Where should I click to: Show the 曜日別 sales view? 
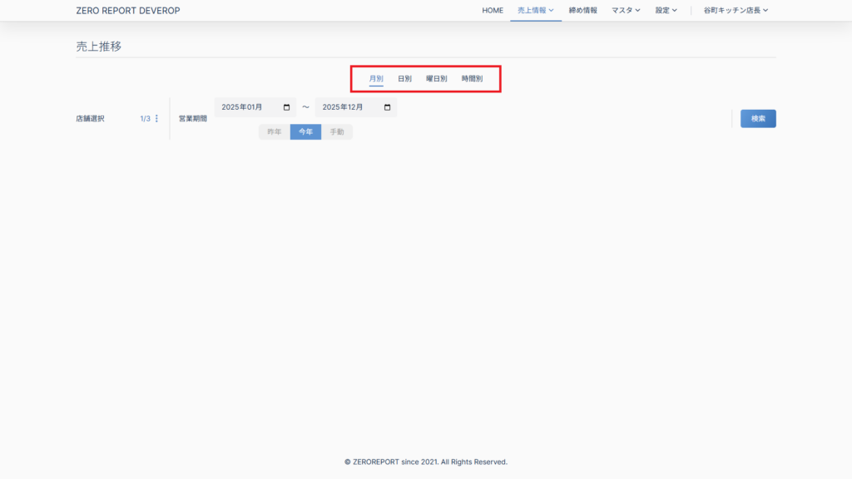click(x=437, y=79)
